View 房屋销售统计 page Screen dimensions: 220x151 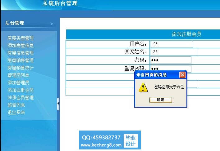[21, 68]
